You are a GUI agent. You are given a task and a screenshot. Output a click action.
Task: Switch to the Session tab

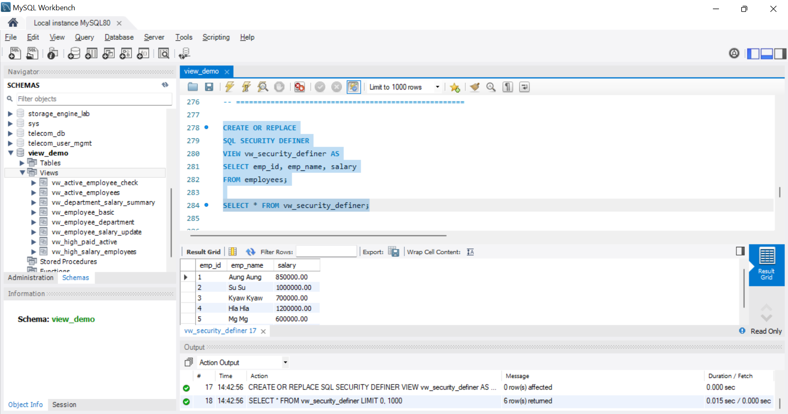click(x=64, y=405)
